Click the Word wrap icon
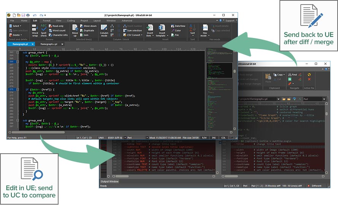Screen dimensions: 338x205 coord(35,30)
